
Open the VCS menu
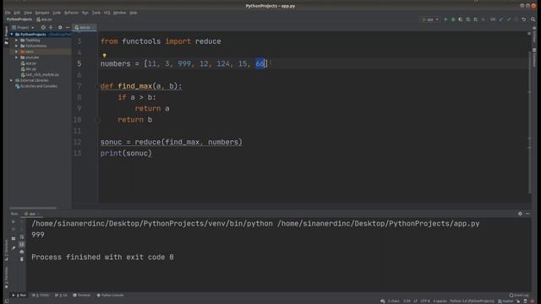107,13
